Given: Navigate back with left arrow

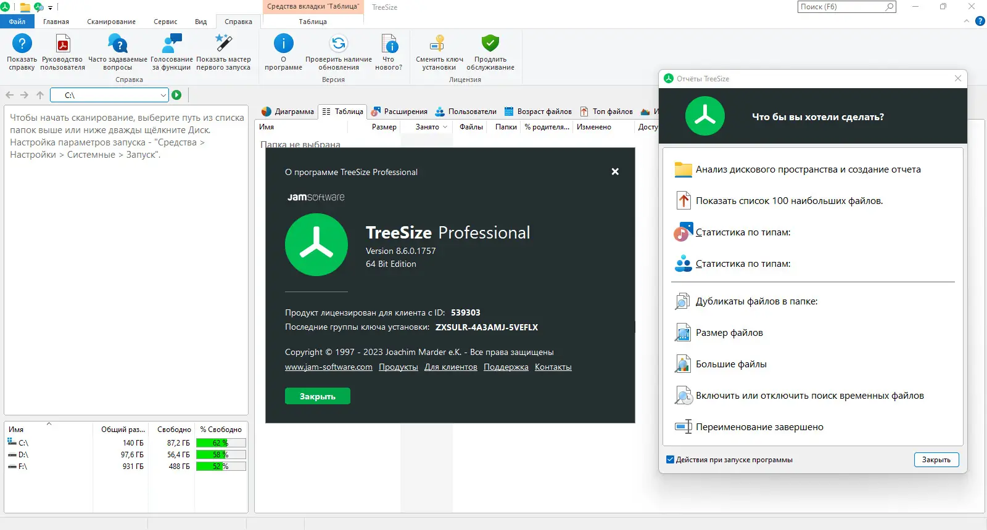Looking at the screenshot, I should 10,95.
